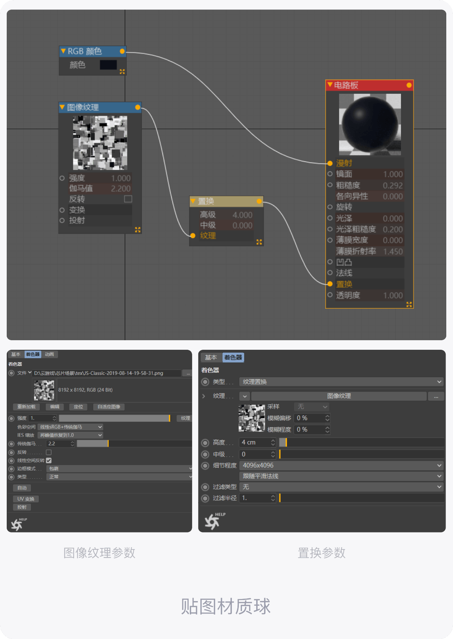Click the 高度 4 cm input field
Viewport: 453px width, 639px height.
pos(257,443)
